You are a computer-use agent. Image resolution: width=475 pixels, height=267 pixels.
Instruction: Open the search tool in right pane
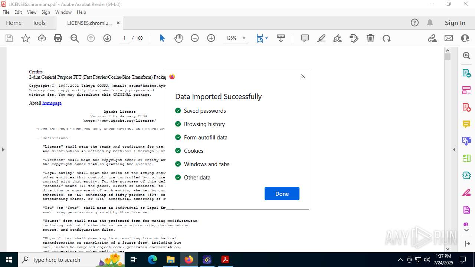pyautogui.click(x=466, y=56)
